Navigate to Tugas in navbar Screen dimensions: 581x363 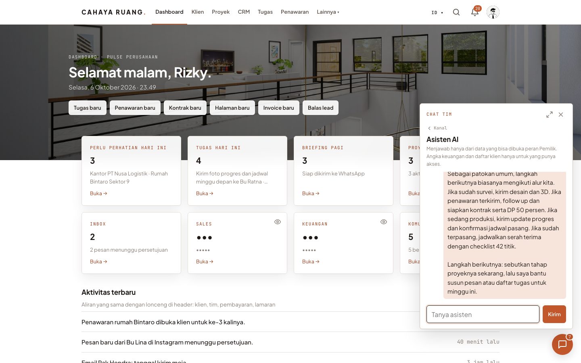[265, 12]
